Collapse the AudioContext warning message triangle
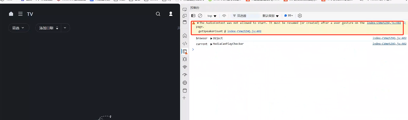The height and width of the screenshot is (120, 408). (x=198, y=23)
